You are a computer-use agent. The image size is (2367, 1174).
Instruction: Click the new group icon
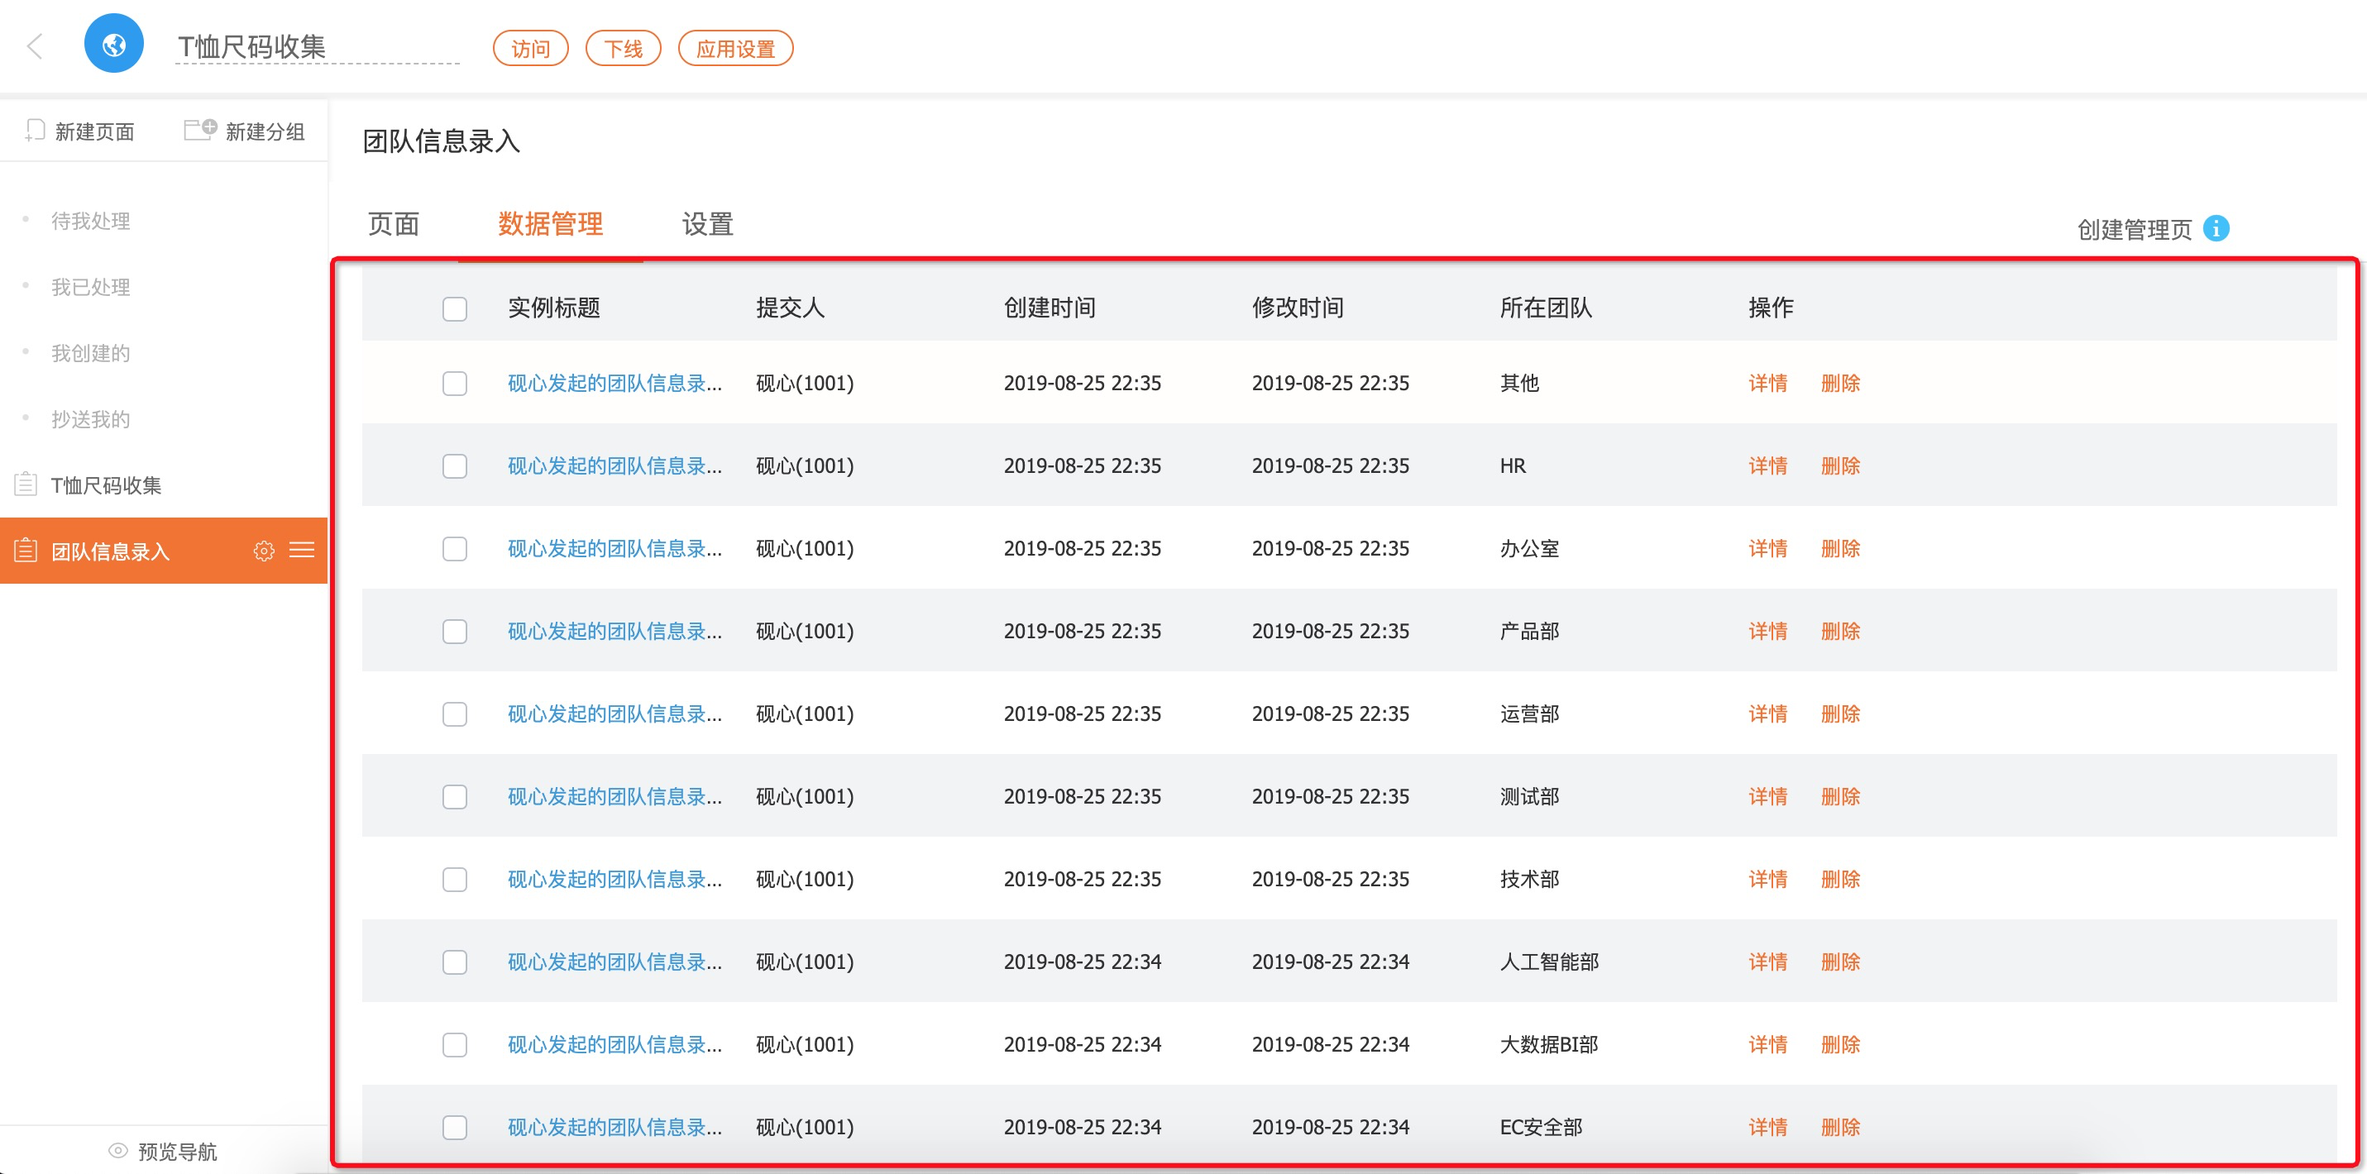tap(199, 130)
